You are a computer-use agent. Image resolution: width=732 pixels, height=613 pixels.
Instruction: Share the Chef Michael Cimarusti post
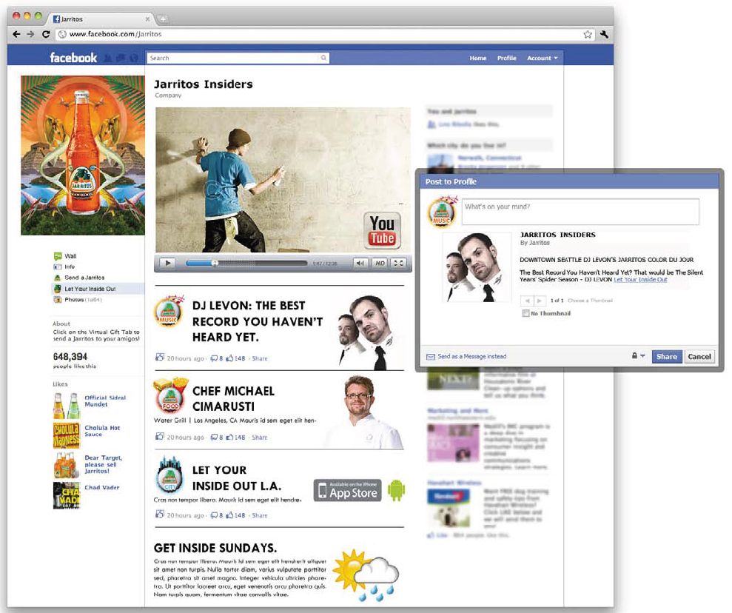pyautogui.click(x=260, y=438)
